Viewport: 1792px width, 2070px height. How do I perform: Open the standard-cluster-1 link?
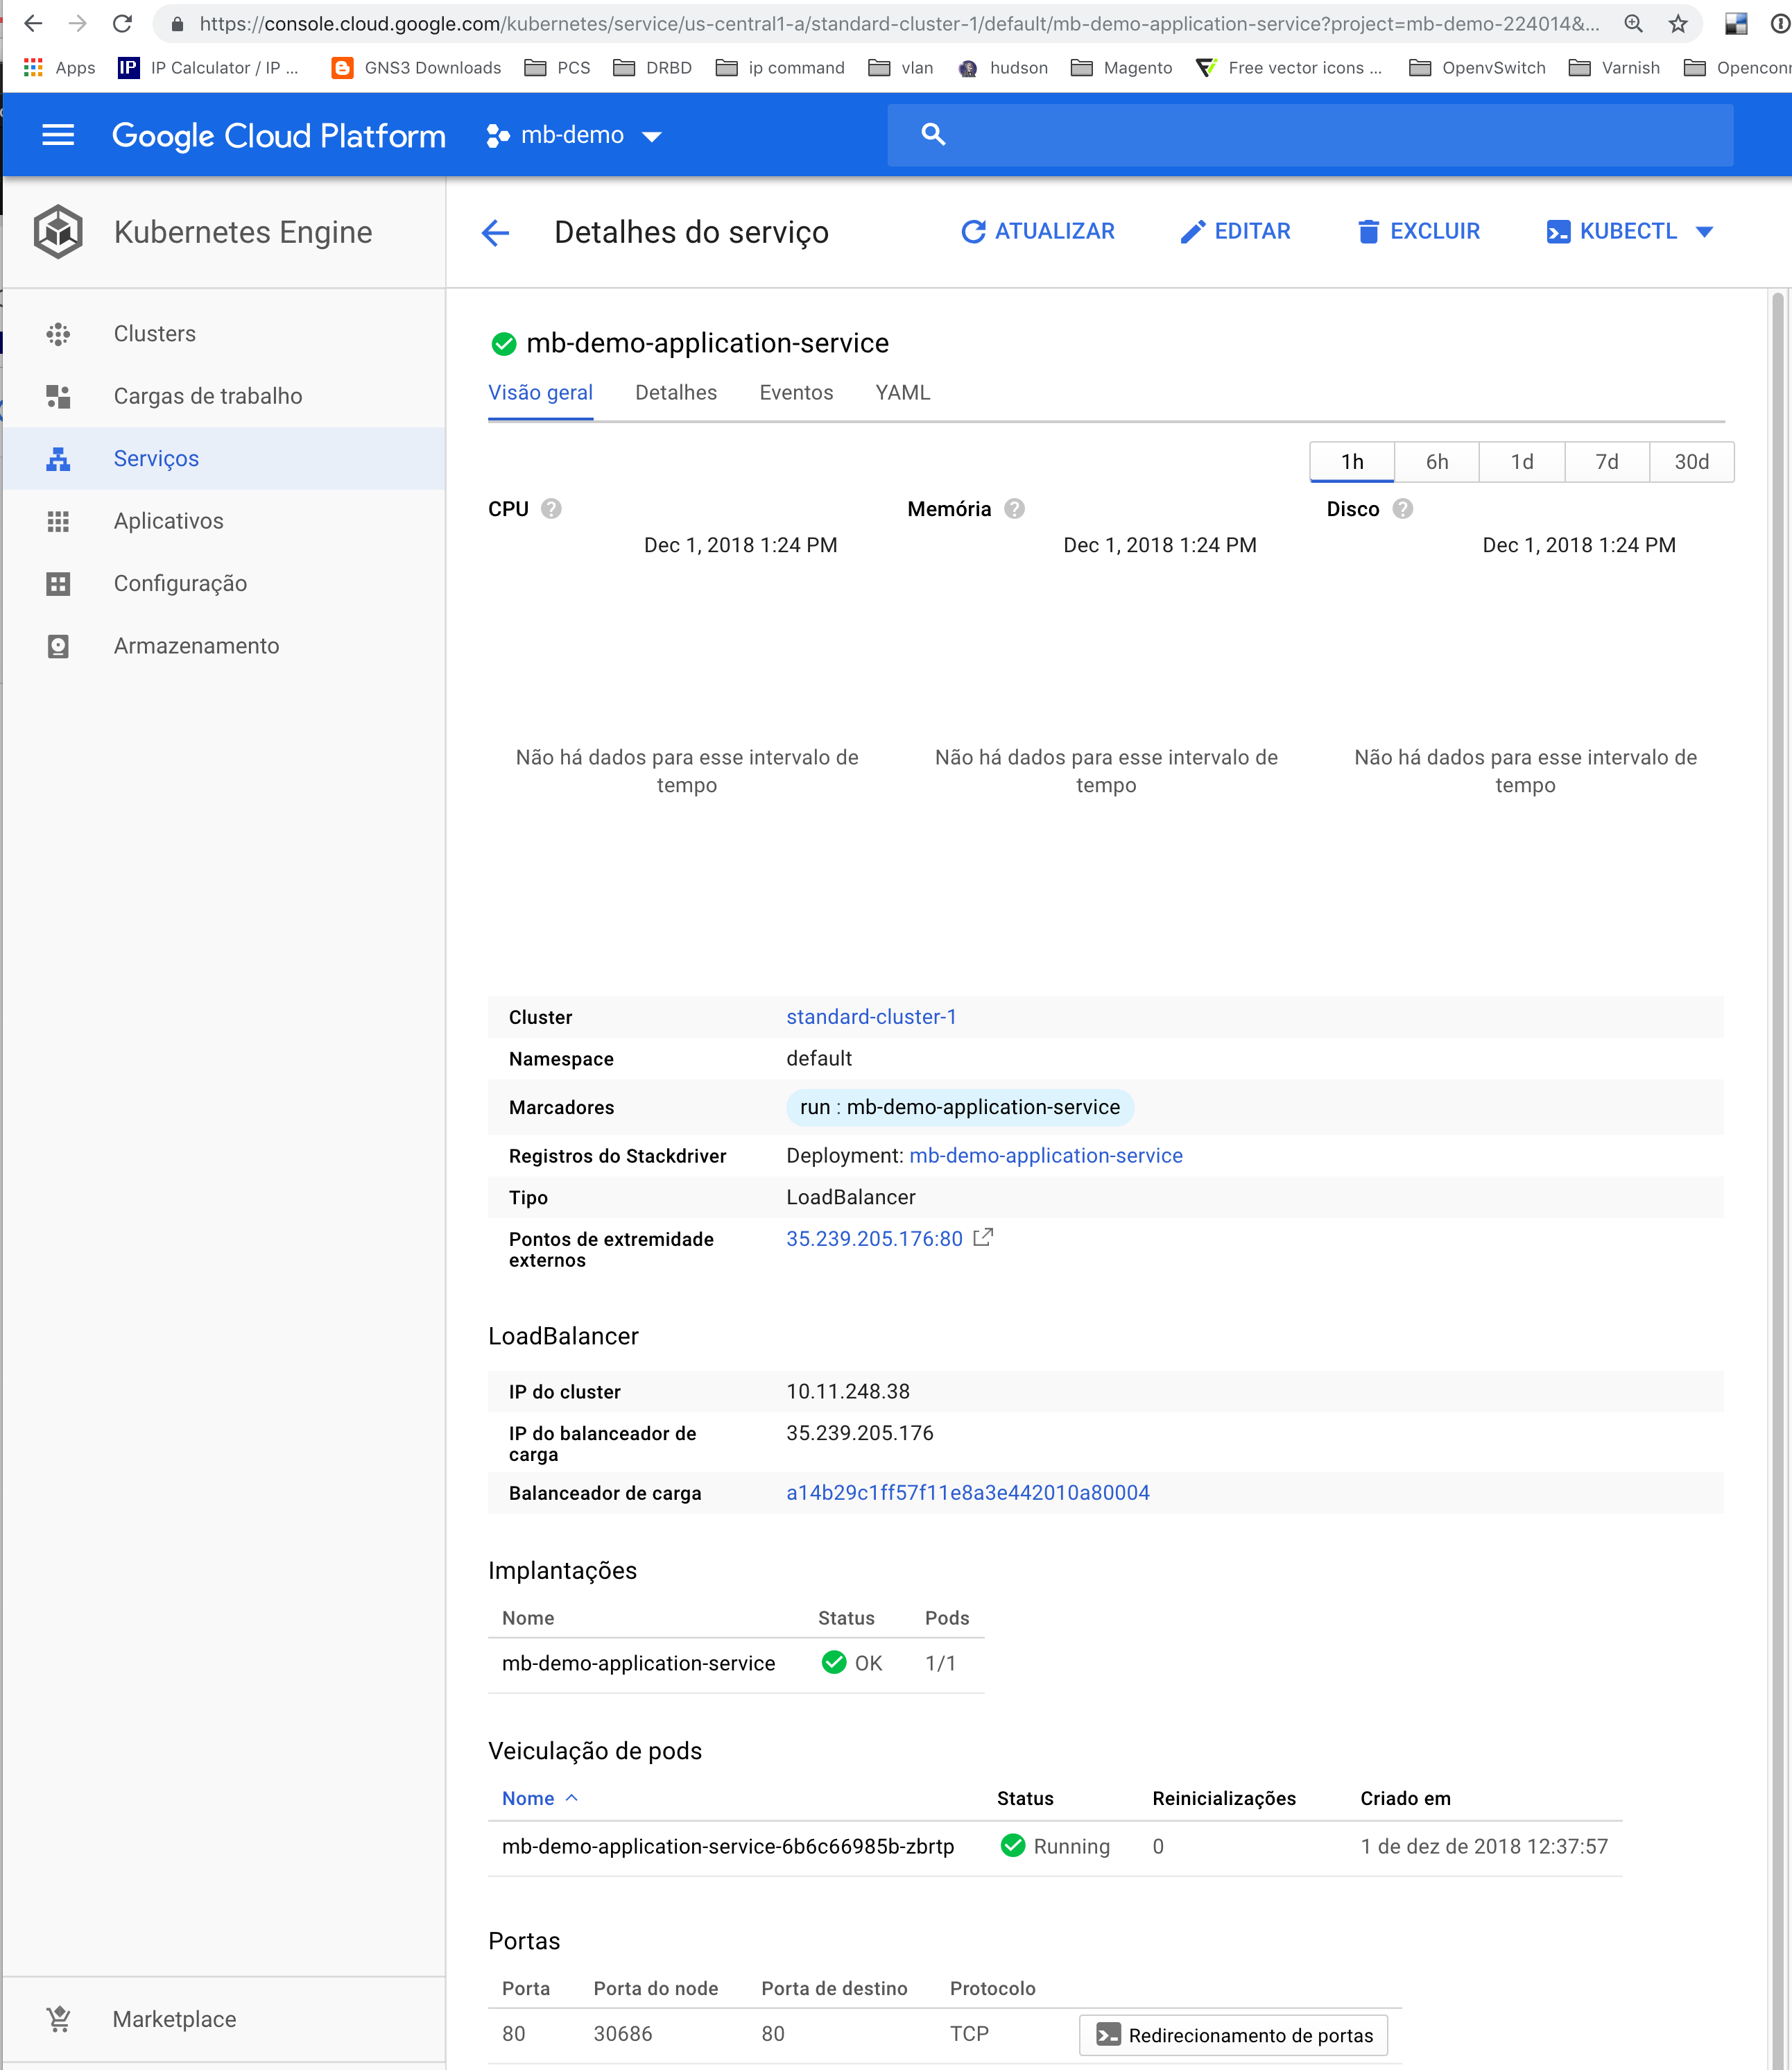(871, 1016)
